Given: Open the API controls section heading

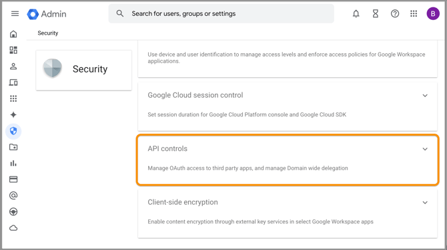Looking at the screenshot, I should tap(167, 148).
